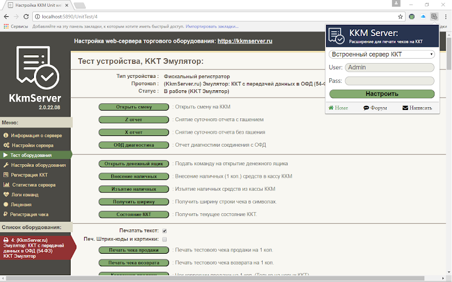Screen dimensions: 452x282
Task: Click Импортировать закладки link
Action: [212, 27]
